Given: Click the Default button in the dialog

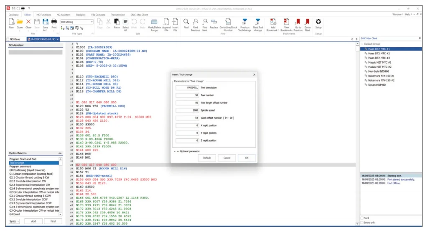Looking at the screenshot, I should (206, 158).
